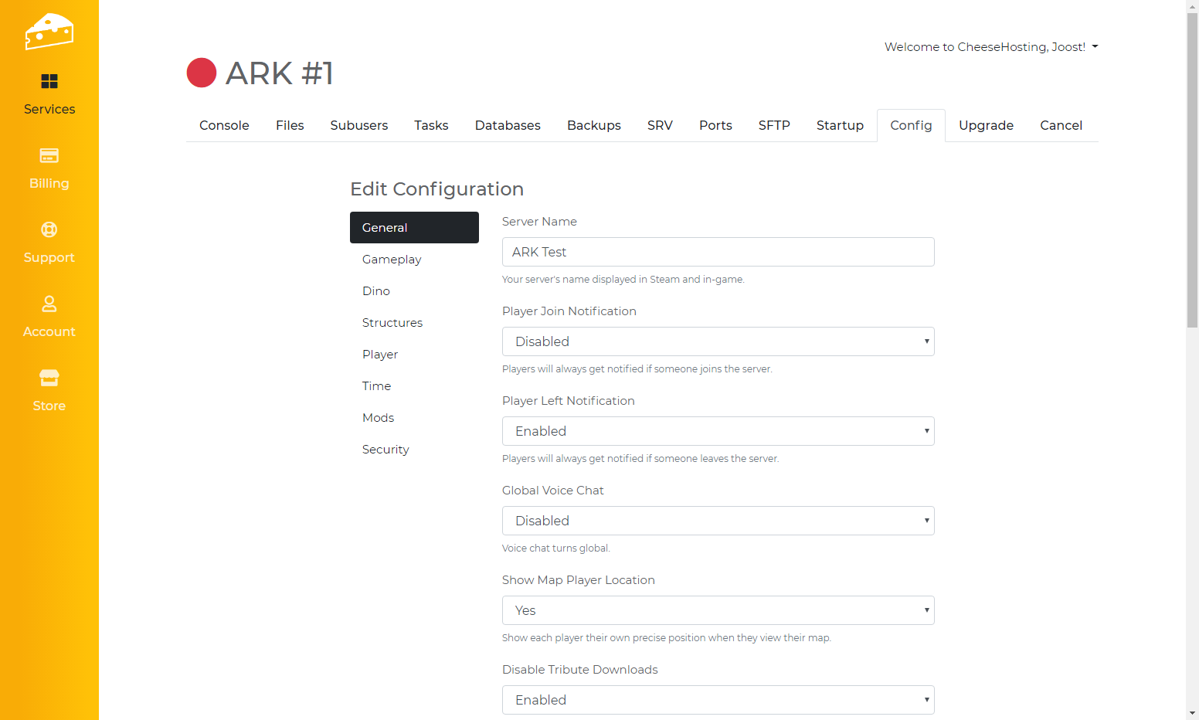Change the Show Map Player Location option
The image size is (1199, 720).
click(718, 610)
